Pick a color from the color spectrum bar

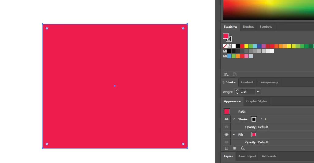[268, 10]
